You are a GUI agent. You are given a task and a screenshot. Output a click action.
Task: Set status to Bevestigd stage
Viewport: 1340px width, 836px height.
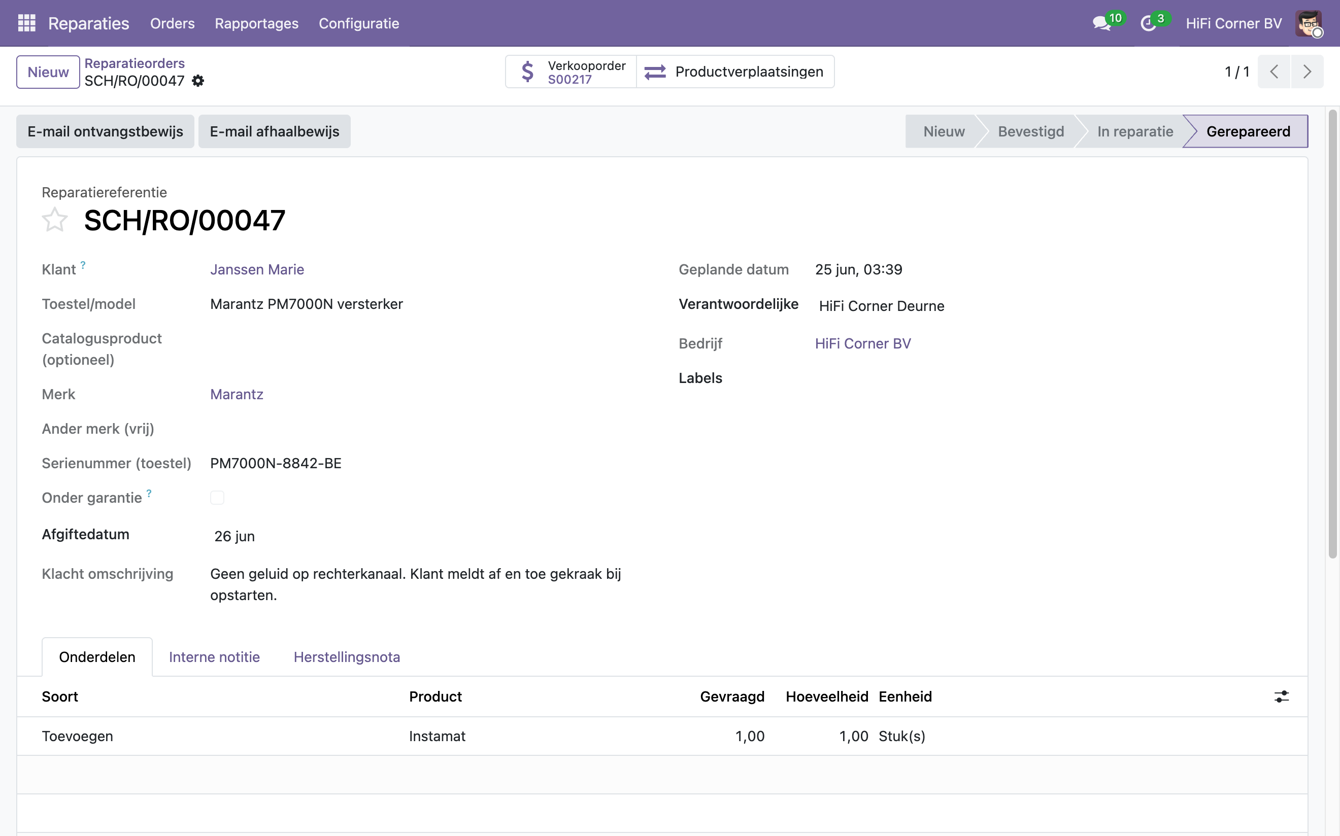pos(1031,131)
